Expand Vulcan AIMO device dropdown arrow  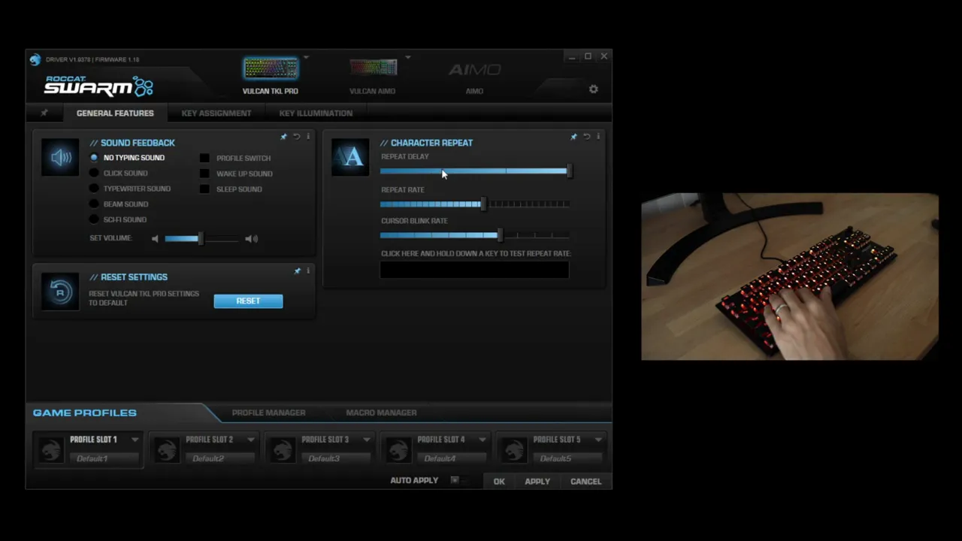click(408, 57)
